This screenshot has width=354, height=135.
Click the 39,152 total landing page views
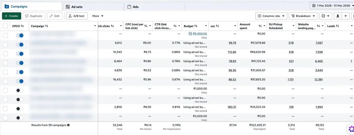pos(319,125)
